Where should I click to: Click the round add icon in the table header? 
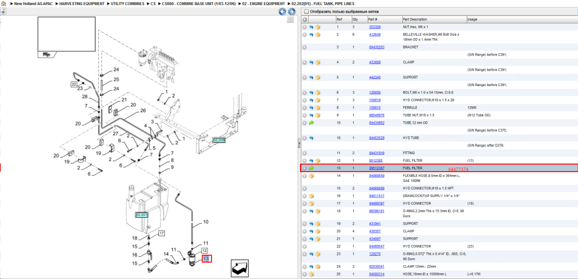point(305,19)
